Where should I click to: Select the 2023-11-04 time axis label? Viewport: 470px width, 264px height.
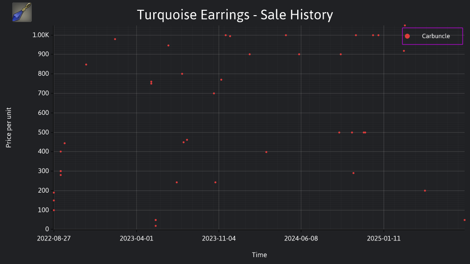pyautogui.click(x=219, y=239)
